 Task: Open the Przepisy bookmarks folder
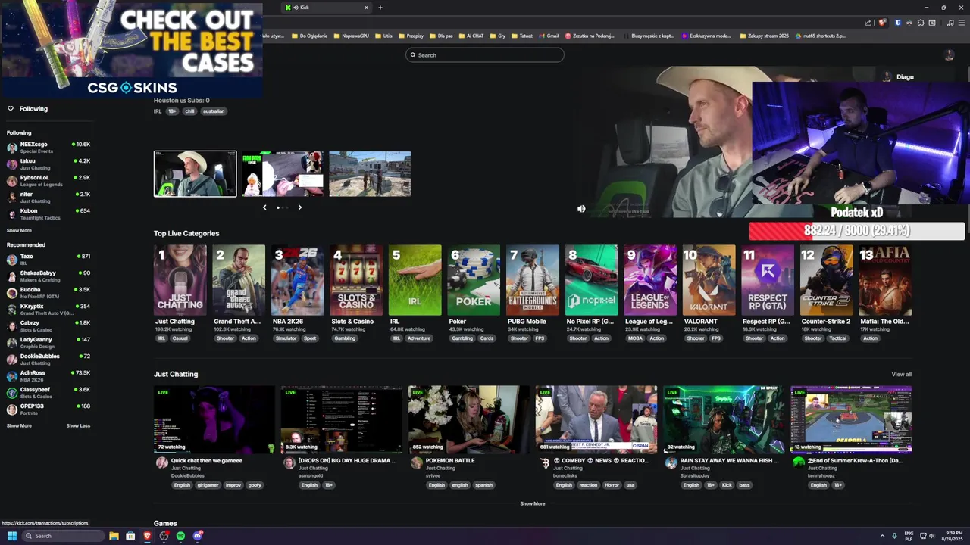(411, 36)
